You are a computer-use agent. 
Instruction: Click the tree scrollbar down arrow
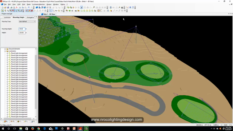point(36,116)
